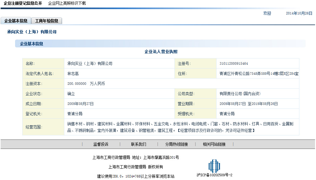Screen dimensions: 316x180
Task: Click the blue ICP registration logo icon
Action: pyautogui.click(x=214, y=166)
